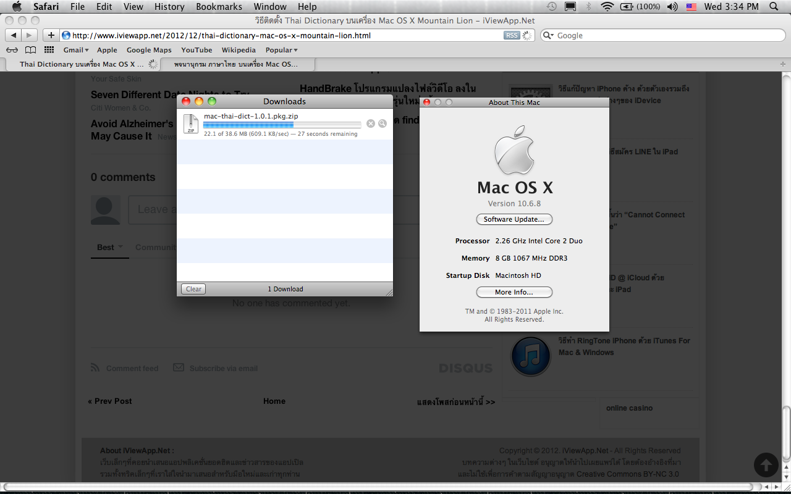This screenshot has height=494, width=791.
Task: Open the Top Sites grid icon
Action: coord(49,50)
